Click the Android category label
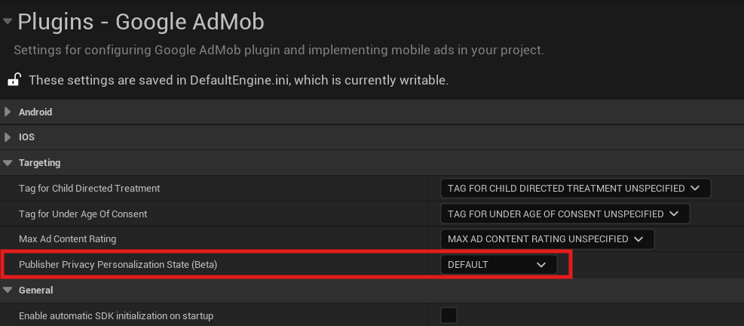The width and height of the screenshot is (744, 326). tap(35, 112)
